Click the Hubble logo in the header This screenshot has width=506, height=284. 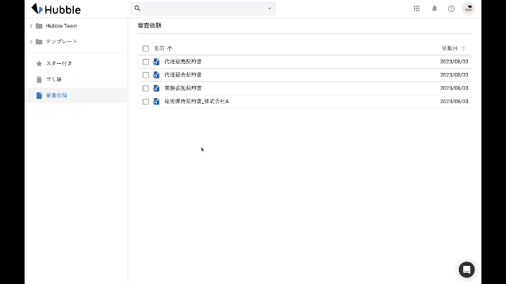56,9
